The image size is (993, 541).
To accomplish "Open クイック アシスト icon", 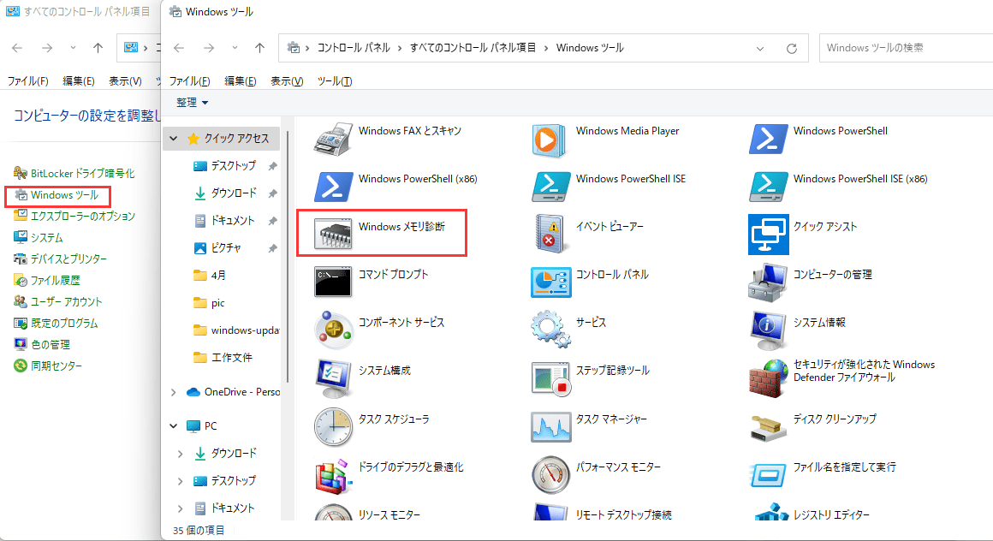I will click(768, 232).
